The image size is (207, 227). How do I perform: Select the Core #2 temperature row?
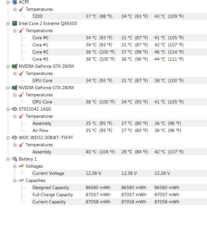[x=119, y=52]
